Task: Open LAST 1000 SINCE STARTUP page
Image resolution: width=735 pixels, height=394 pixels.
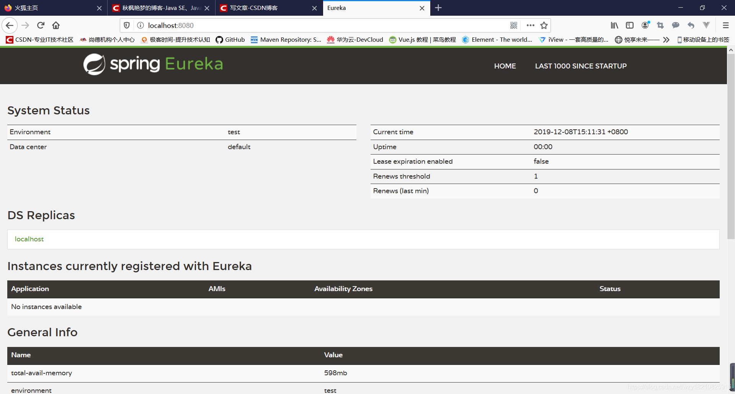Action: (581, 66)
